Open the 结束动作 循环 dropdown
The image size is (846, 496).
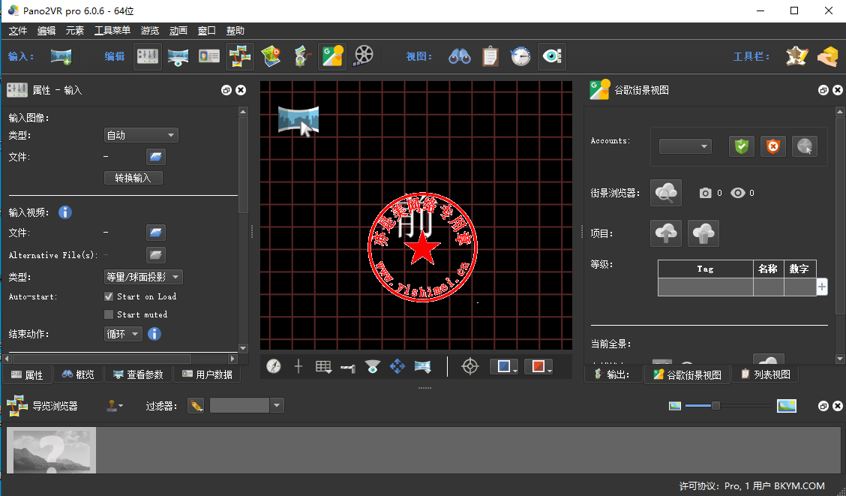122,334
